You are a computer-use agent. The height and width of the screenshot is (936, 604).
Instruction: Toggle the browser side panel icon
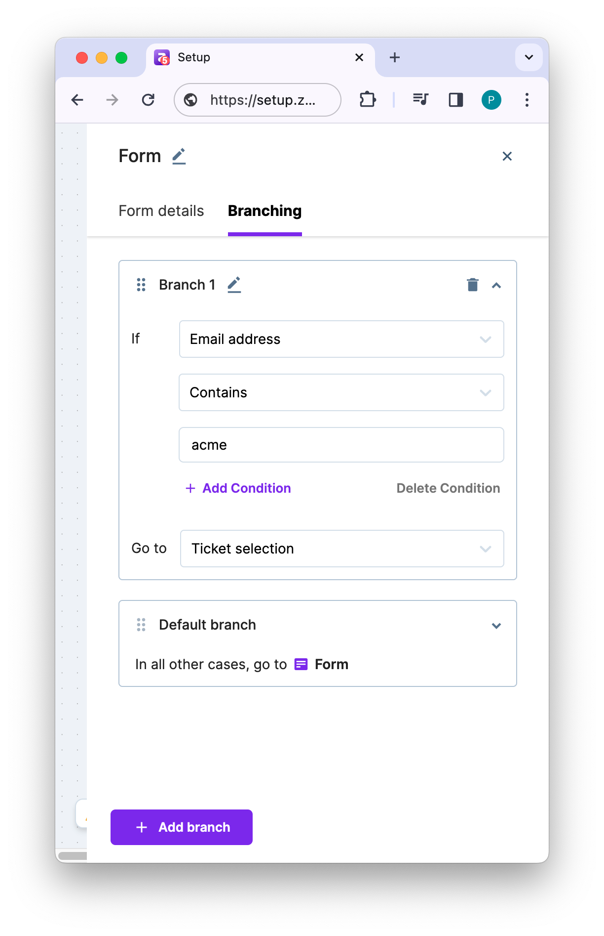click(455, 100)
